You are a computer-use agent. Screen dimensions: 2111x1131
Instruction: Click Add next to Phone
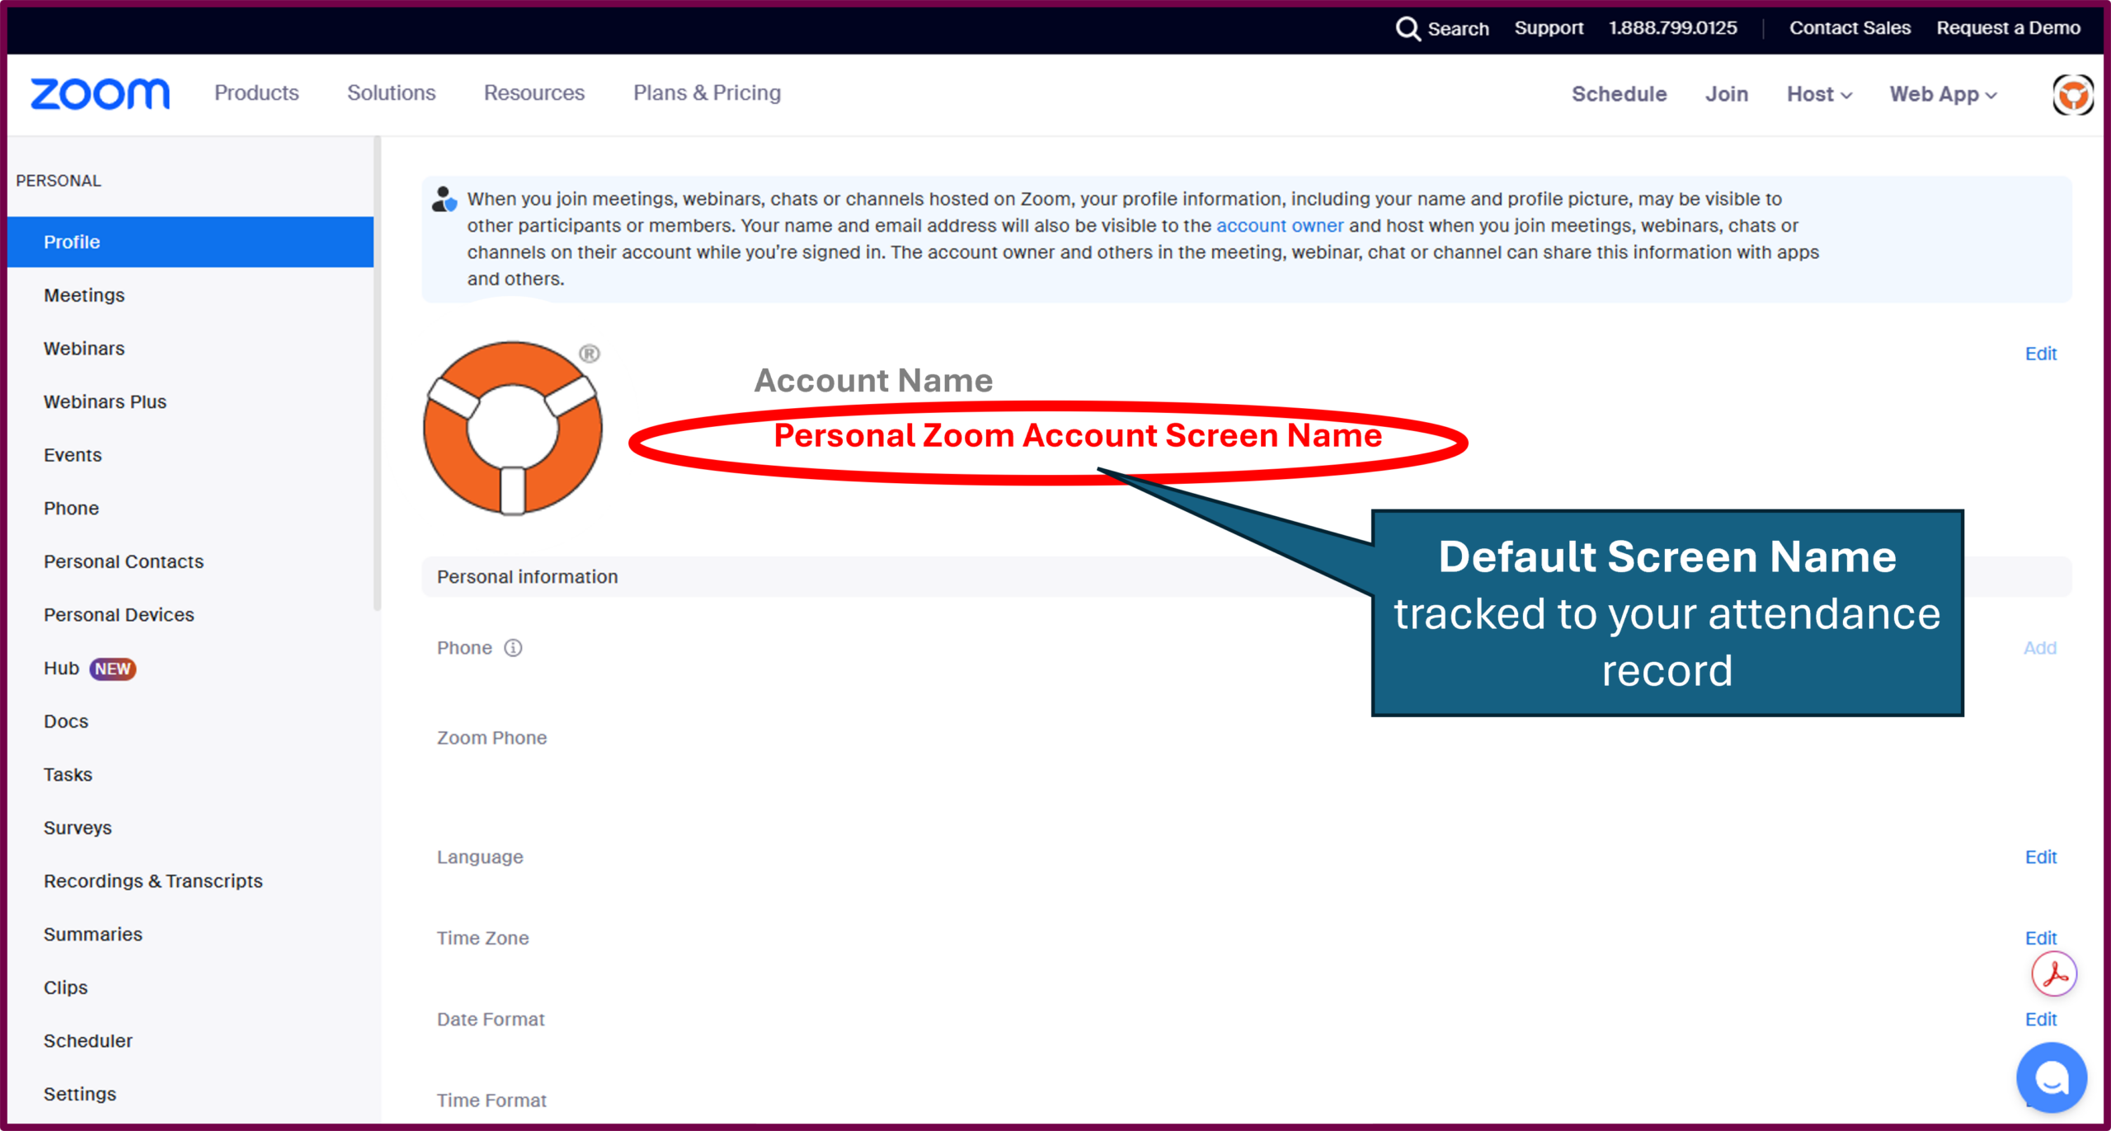[x=2039, y=648]
